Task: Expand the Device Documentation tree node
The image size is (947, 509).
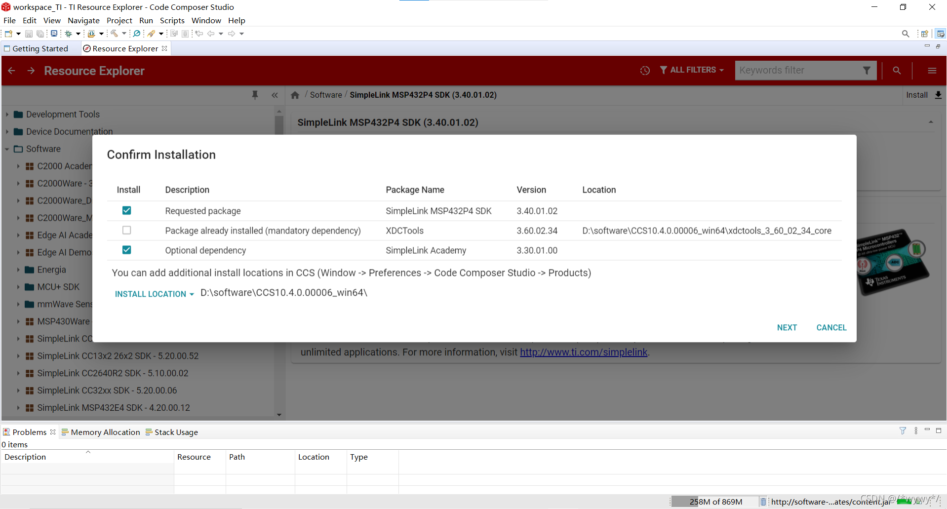Action: [7, 132]
